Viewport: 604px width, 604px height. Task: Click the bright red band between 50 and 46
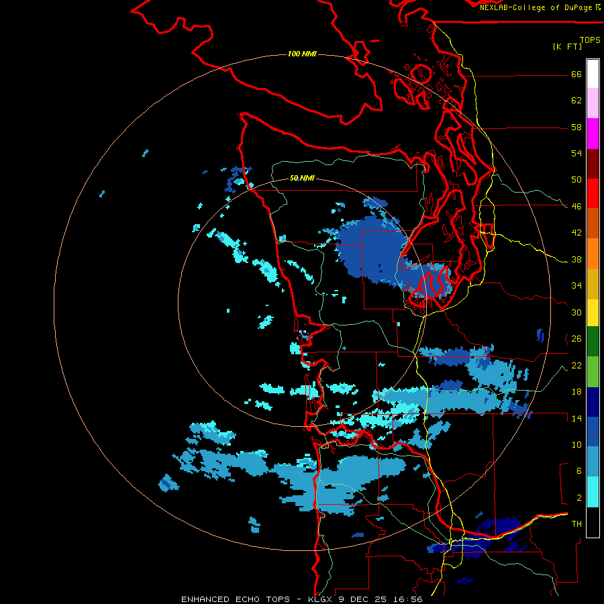[593, 193]
